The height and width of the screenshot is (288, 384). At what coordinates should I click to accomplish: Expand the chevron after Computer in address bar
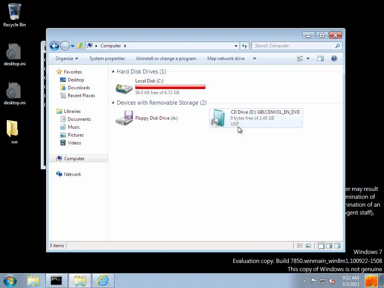tap(125, 46)
